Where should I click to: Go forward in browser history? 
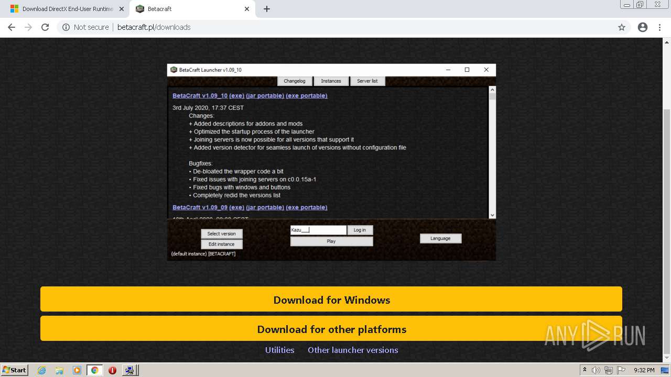[x=28, y=27]
